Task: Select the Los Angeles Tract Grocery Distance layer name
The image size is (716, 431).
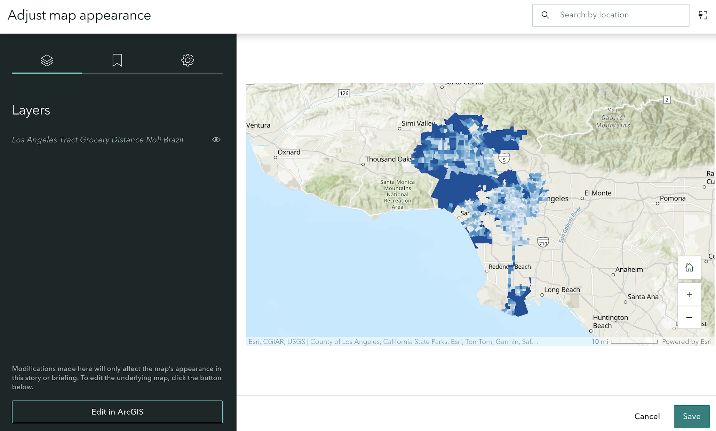Action: (x=98, y=140)
